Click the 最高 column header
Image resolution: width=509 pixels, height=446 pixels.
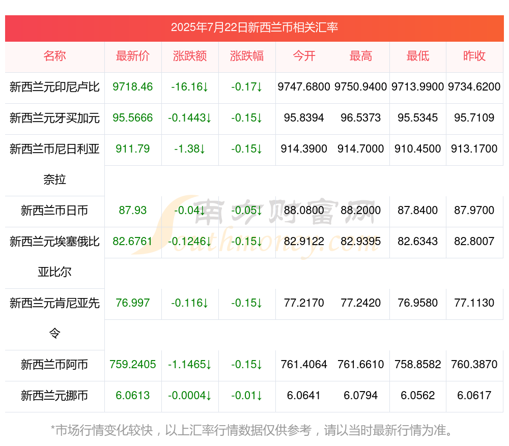[361, 56]
